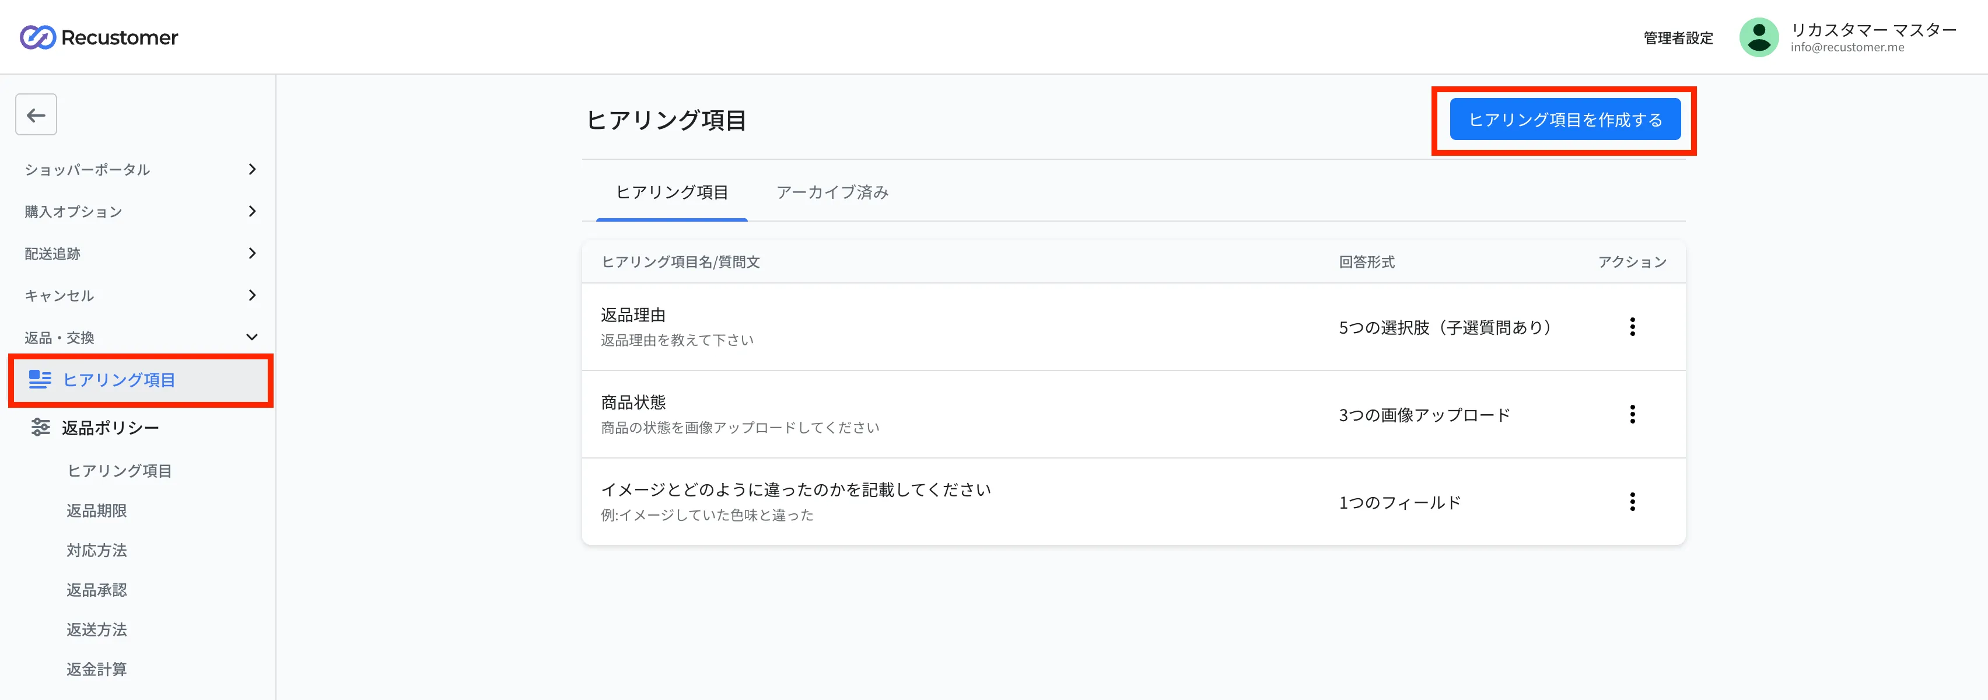Expand 購入オプション chevron
Image resolution: width=1988 pixels, height=700 pixels.
pyautogui.click(x=251, y=211)
